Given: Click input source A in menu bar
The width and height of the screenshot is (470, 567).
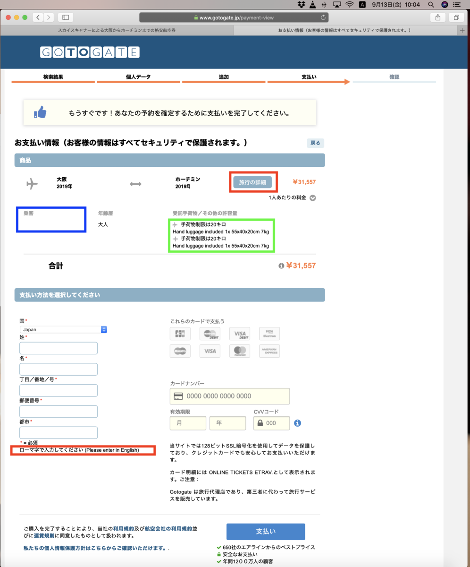Looking at the screenshot, I should click(x=362, y=5).
